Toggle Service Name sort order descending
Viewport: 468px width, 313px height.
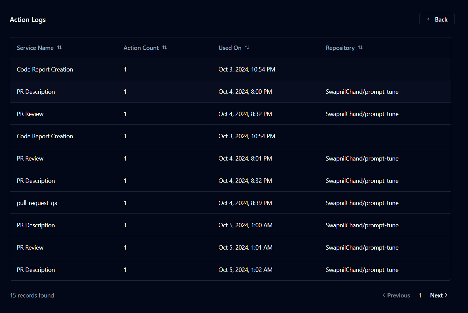[60, 48]
